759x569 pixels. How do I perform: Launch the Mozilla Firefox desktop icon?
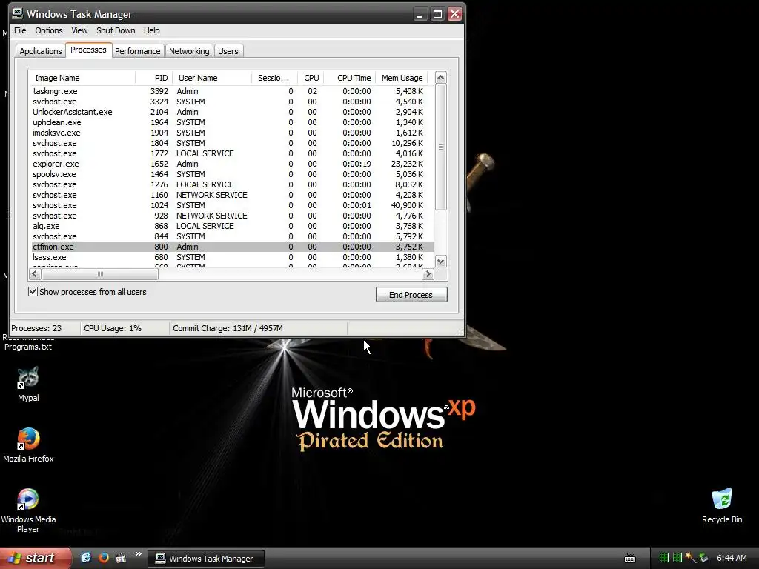tap(28, 445)
